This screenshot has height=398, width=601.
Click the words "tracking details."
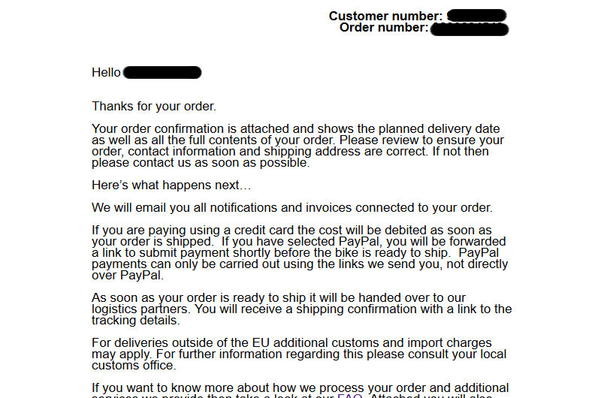136,320
